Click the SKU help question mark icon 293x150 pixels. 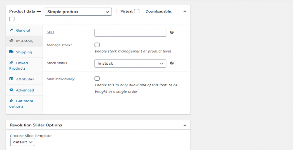(172, 33)
